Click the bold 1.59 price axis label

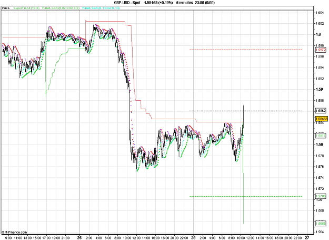click(x=320, y=89)
